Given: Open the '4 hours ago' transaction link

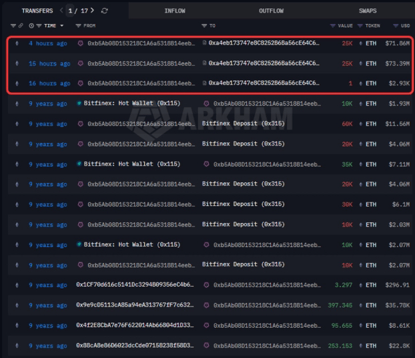Looking at the screenshot, I should coord(47,43).
